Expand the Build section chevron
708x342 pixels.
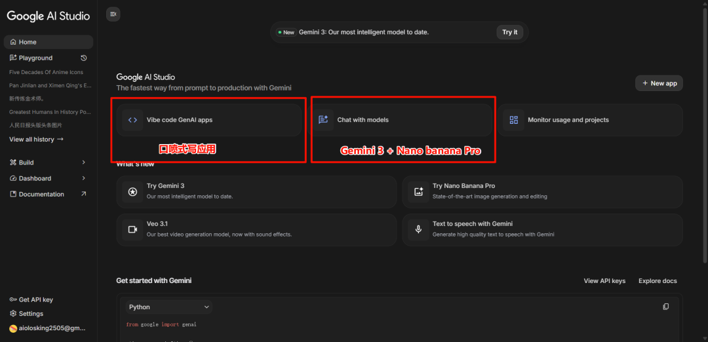pyautogui.click(x=83, y=162)
